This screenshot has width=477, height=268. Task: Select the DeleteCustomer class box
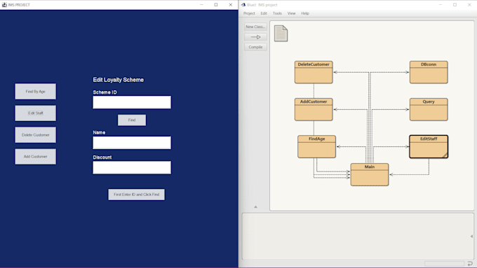click(314, 72)
